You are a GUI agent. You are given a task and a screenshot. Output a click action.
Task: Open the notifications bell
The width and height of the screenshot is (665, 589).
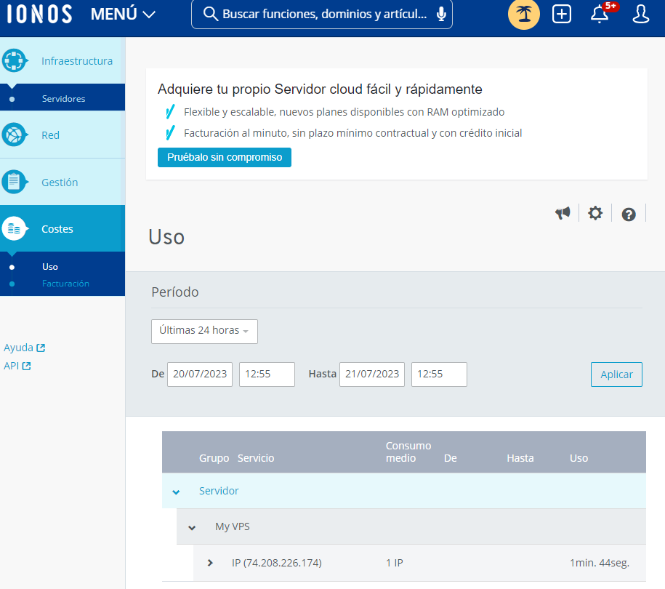click(600, 14)
